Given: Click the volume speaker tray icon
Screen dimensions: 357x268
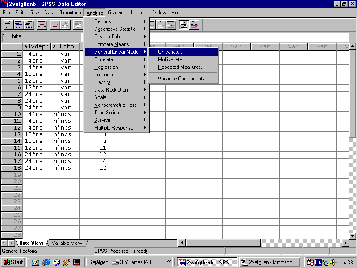Looking at the screenshot, I should [332, 262].
